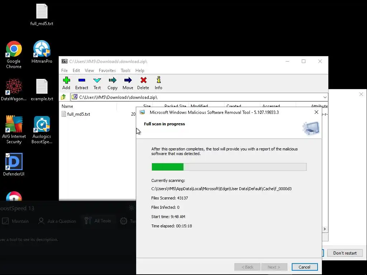The image size is (367, 275).
Task: Open the Edit menu
Action: click(76, 71)
